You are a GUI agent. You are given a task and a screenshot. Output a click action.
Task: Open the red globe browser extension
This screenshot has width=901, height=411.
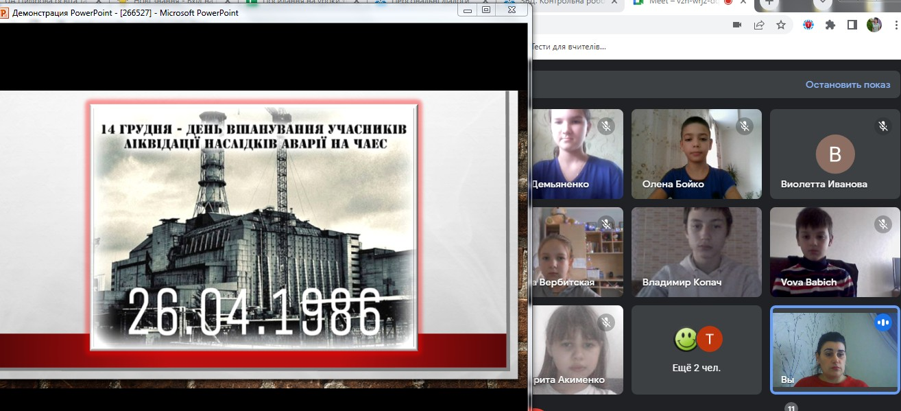(809, 25)
